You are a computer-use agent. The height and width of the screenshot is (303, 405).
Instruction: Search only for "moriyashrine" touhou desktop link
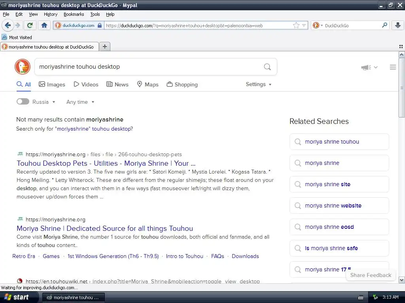click(x=93, y=129)
